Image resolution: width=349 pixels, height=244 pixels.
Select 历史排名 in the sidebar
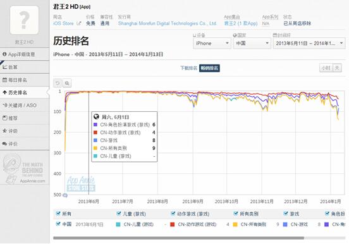25,93
